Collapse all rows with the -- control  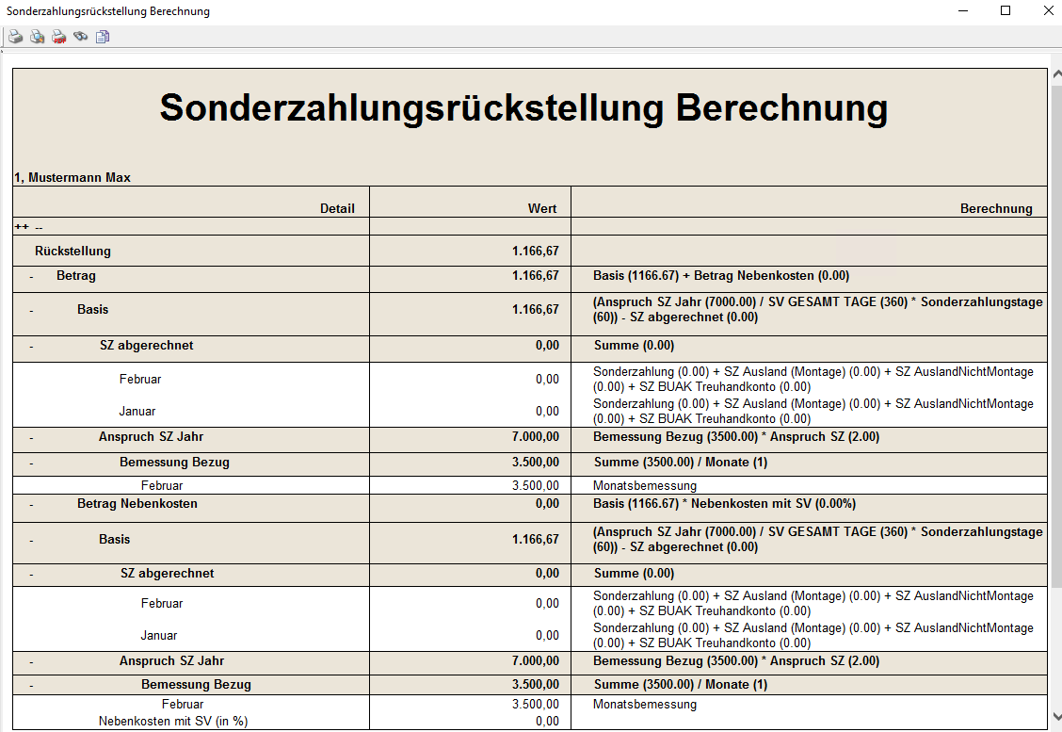(39, 227)
